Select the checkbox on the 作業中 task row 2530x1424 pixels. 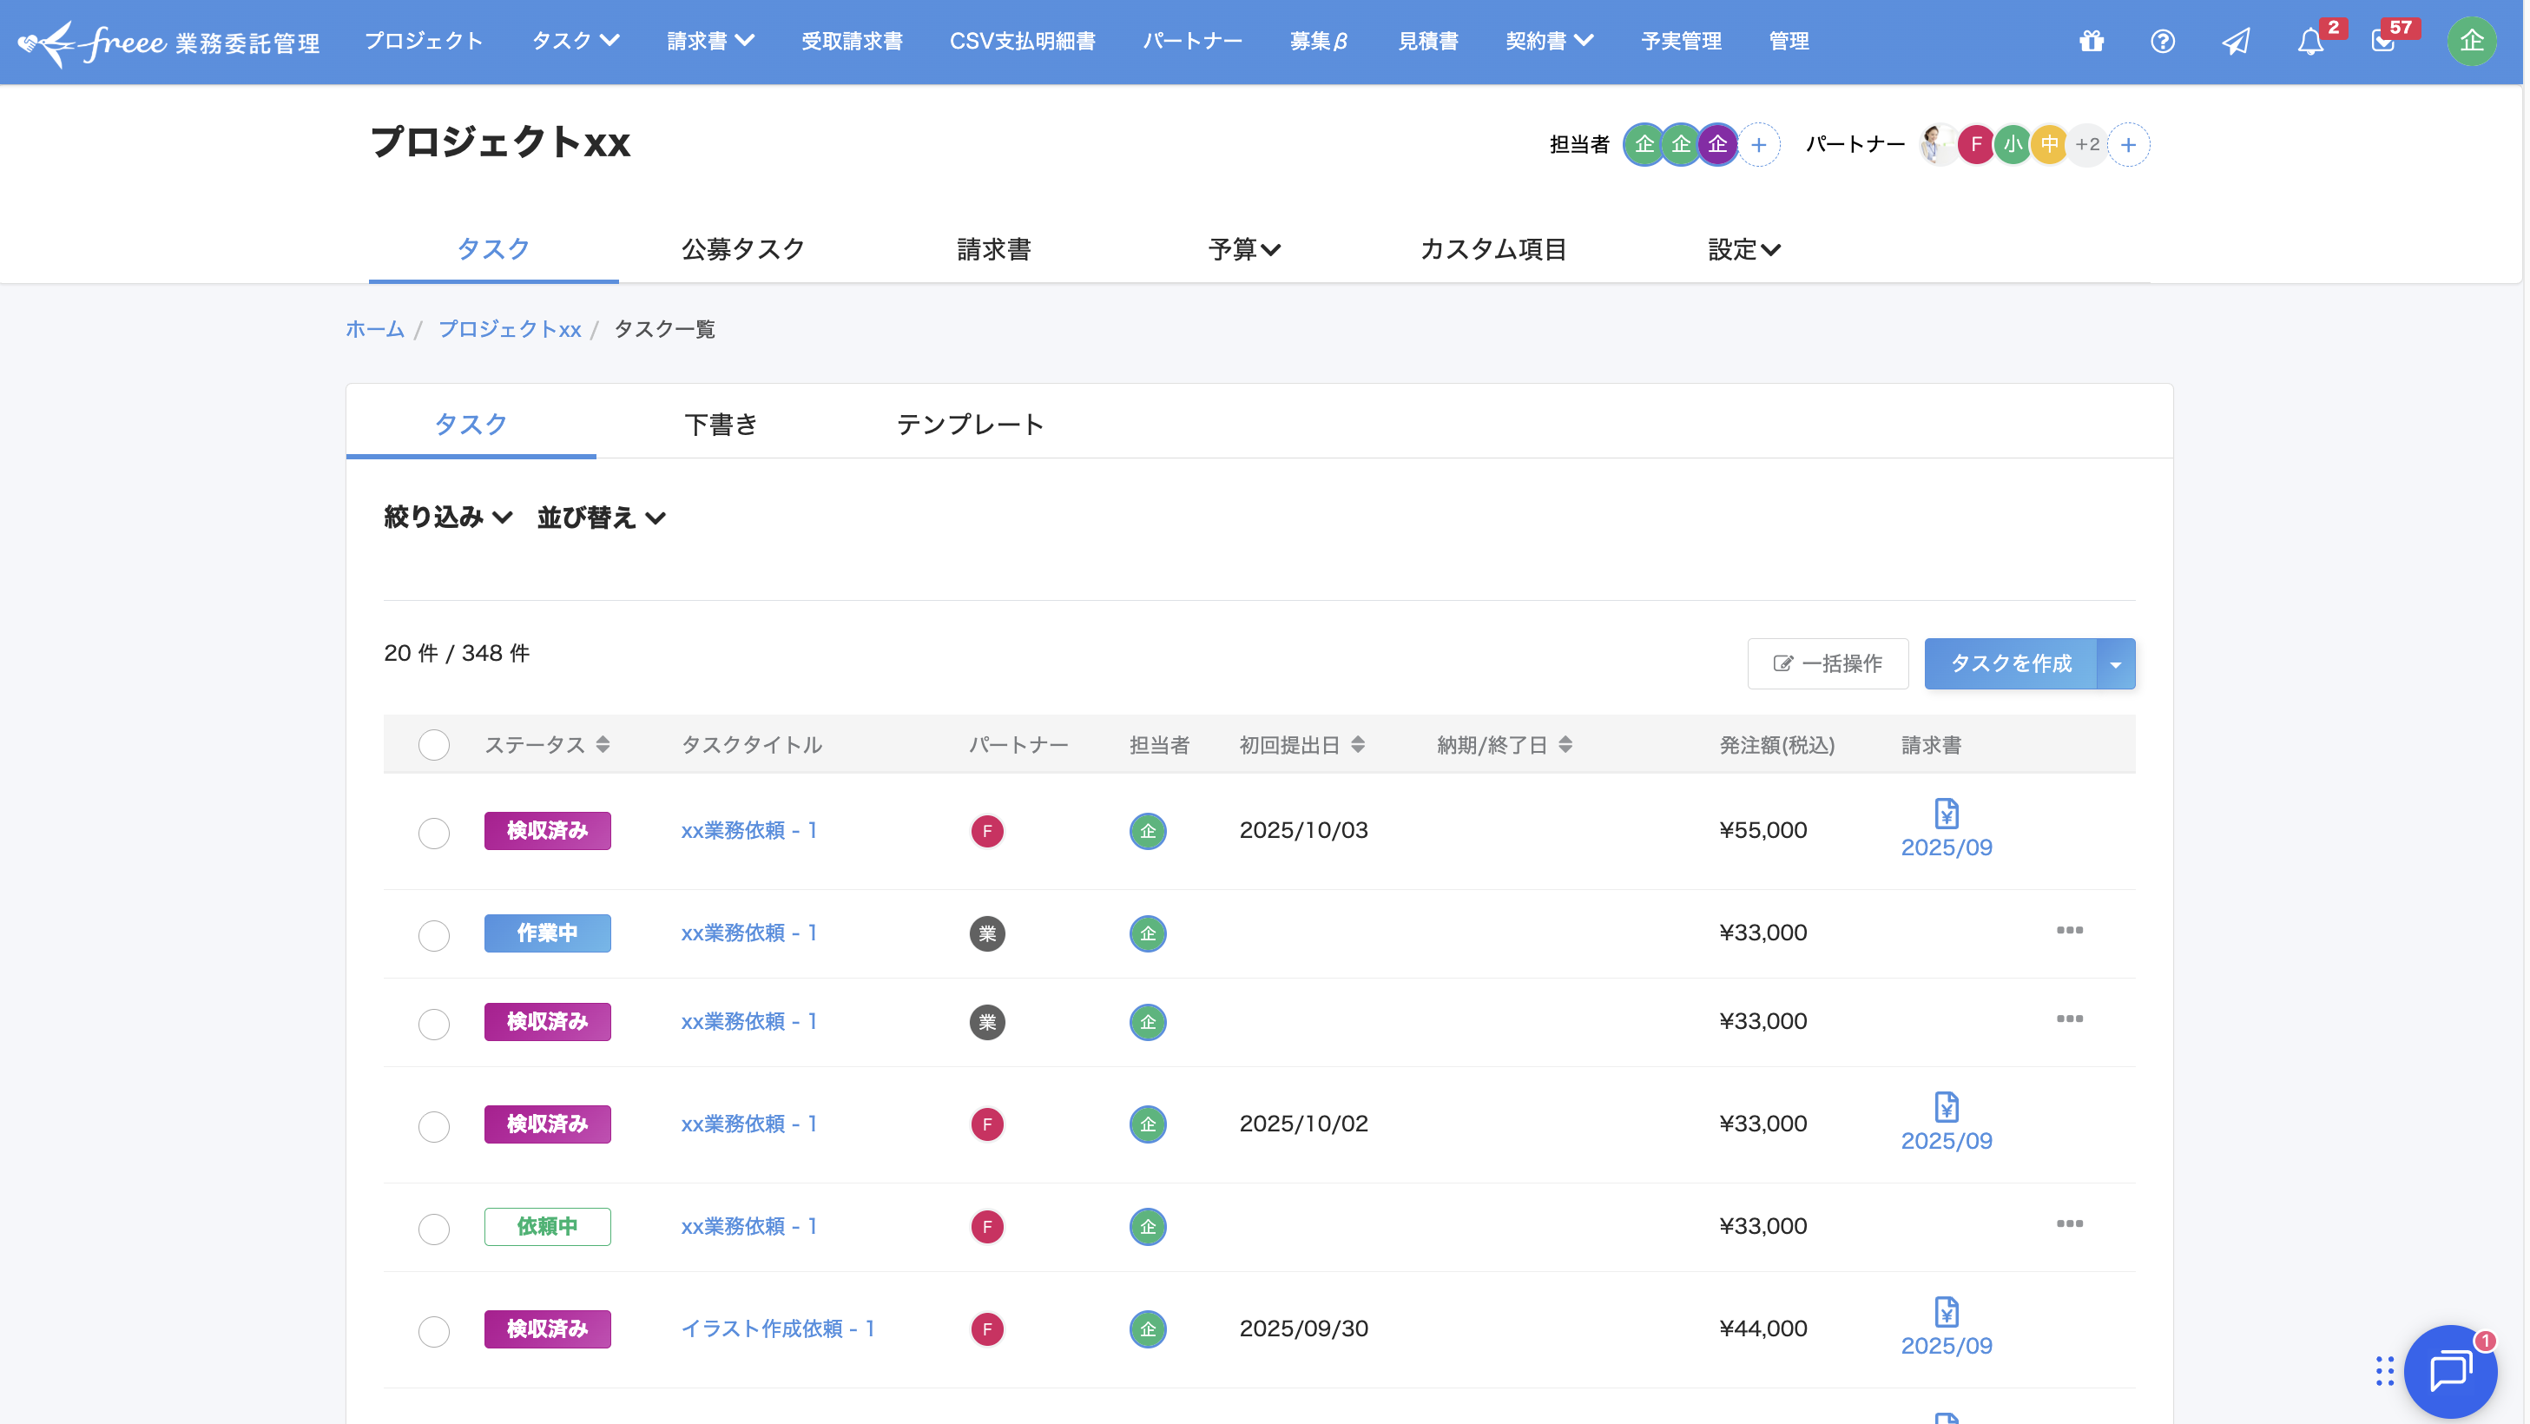click(434, 935)
